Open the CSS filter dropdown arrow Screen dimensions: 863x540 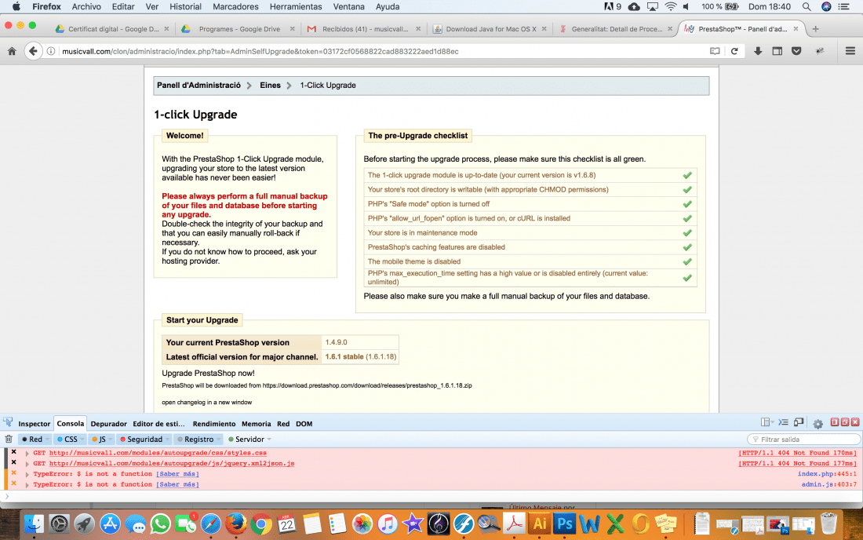82,440
